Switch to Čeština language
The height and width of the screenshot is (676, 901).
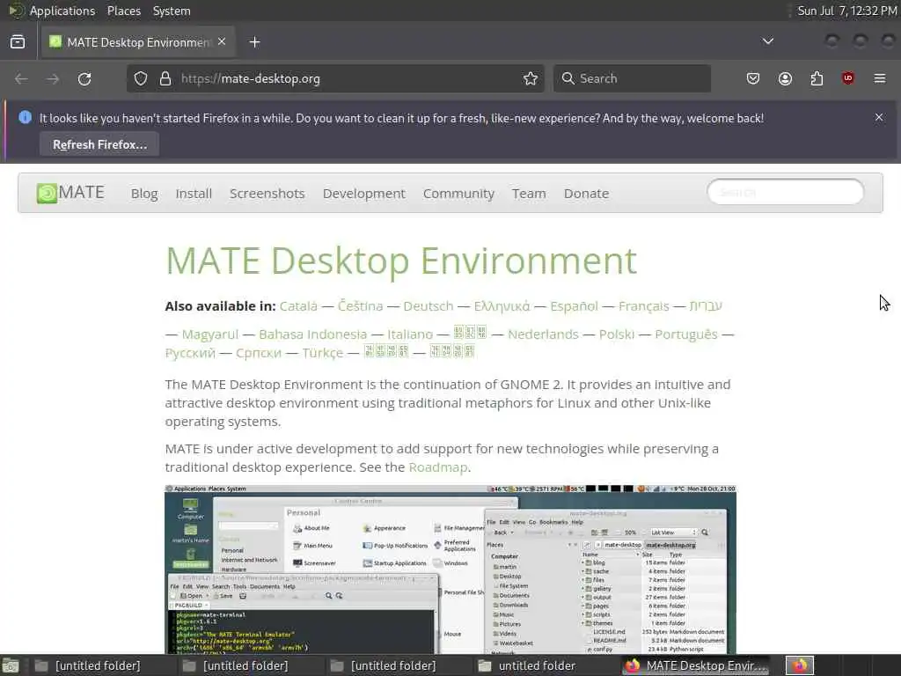[x=360, y=305]
